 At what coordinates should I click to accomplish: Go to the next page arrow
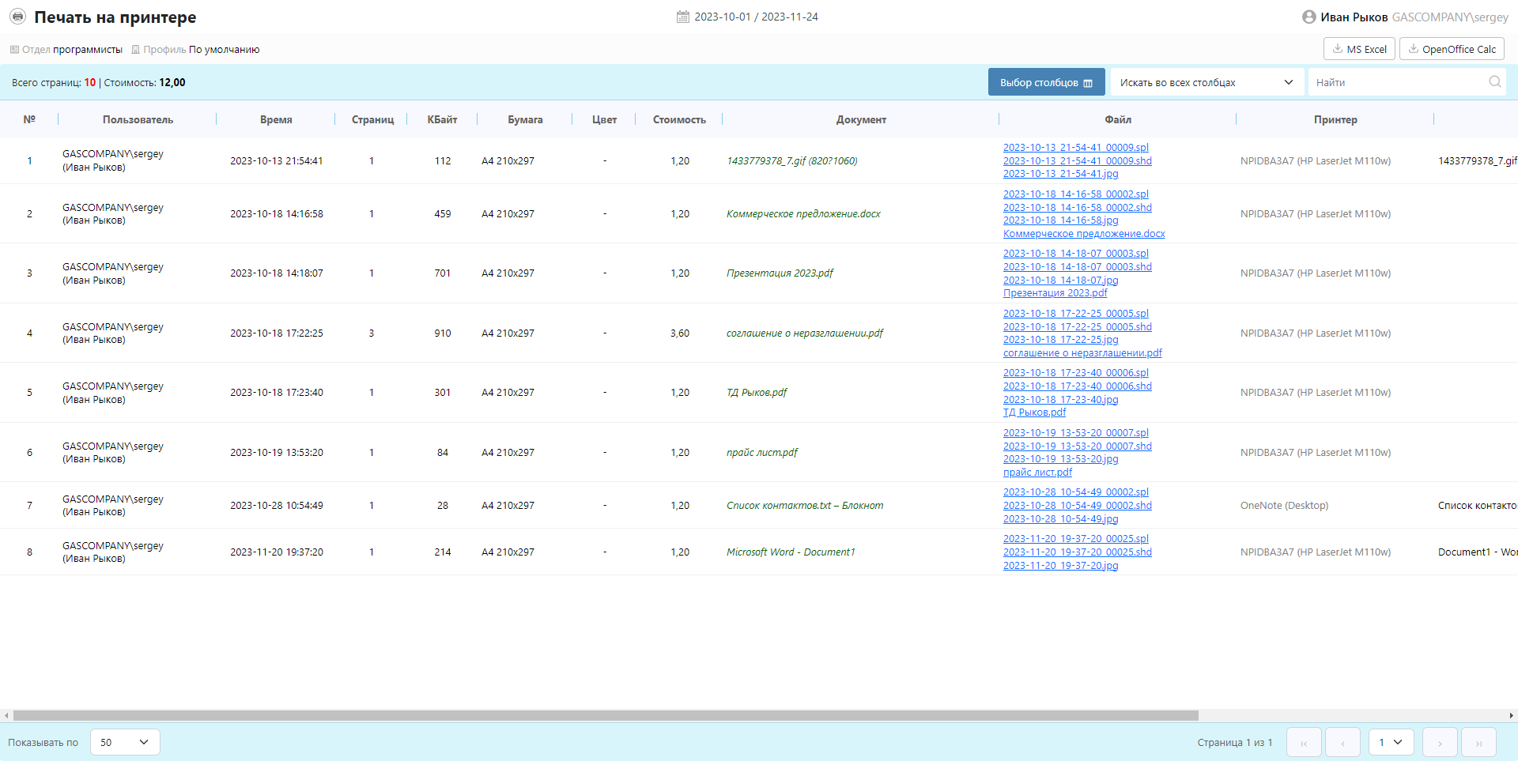click(x=1440, y=743)
